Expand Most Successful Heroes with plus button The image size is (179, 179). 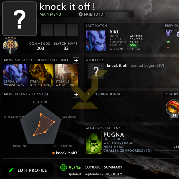coord(76,60)
